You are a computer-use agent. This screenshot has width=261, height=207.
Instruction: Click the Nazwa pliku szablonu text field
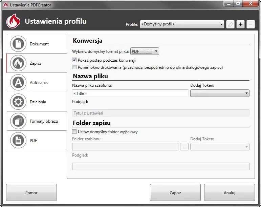tap(130, 93)
